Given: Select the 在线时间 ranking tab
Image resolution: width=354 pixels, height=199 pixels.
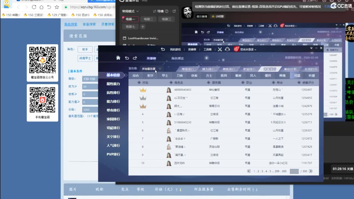Looking at the screenshot, I should (311, 69).
